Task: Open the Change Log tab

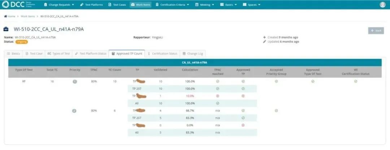Action: [193, 53]
